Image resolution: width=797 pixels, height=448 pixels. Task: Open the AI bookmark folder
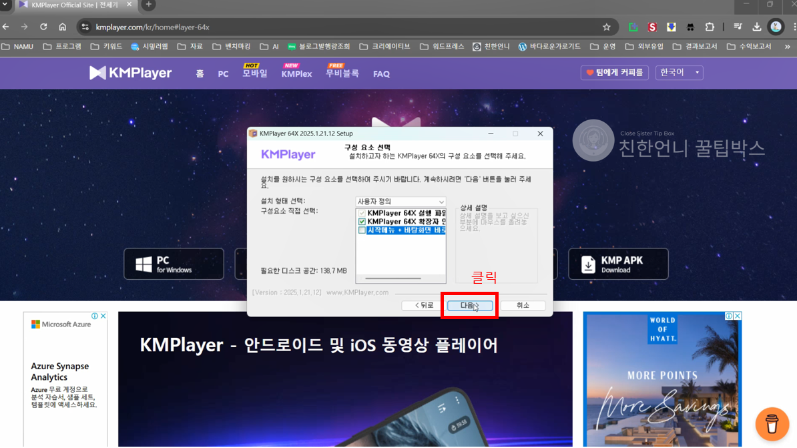(x=270, y=46)
